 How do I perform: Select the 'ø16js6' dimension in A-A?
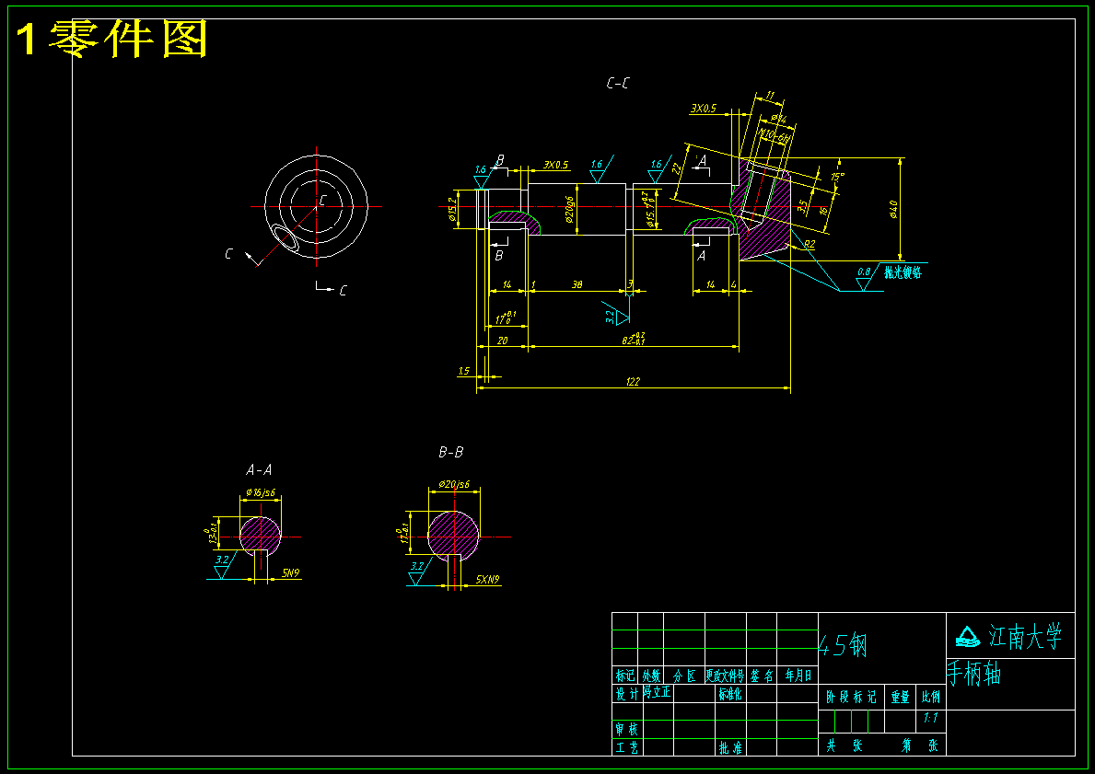click(261, 492)
